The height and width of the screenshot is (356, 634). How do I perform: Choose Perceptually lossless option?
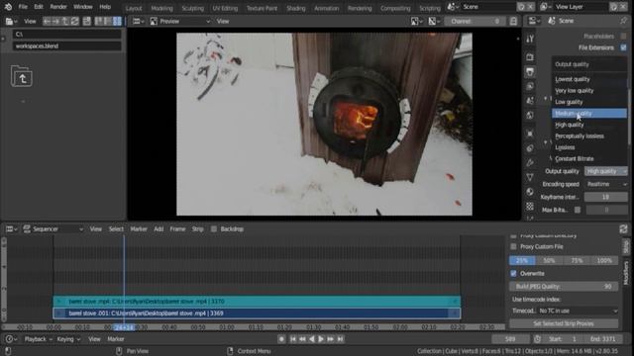(x=589, y=136)
